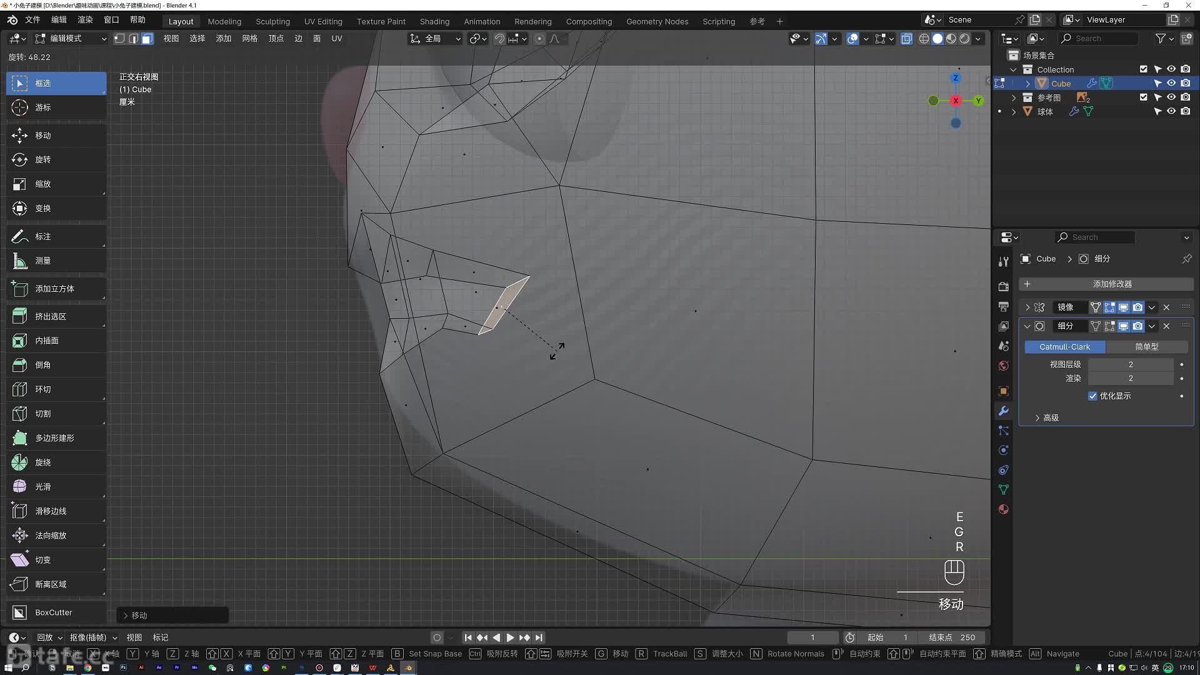Viewport: 1200px width, 675px height.
Task: Open the 文件 file menu
Action: 32,20
